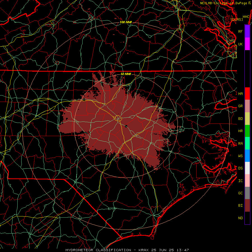This screenshot has height=252, width=252.
Task: Click the RF purple legend color swatch
Action: [x=247, y=31]
